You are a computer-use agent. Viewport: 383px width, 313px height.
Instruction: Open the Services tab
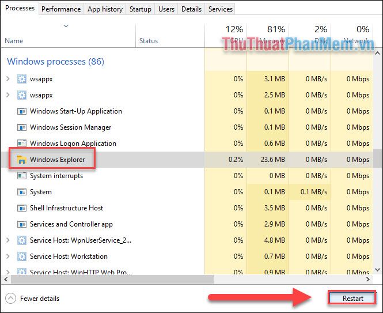(221, 9)
